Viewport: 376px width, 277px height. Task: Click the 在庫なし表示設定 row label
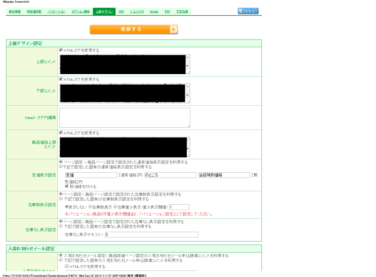click(41, 230)
